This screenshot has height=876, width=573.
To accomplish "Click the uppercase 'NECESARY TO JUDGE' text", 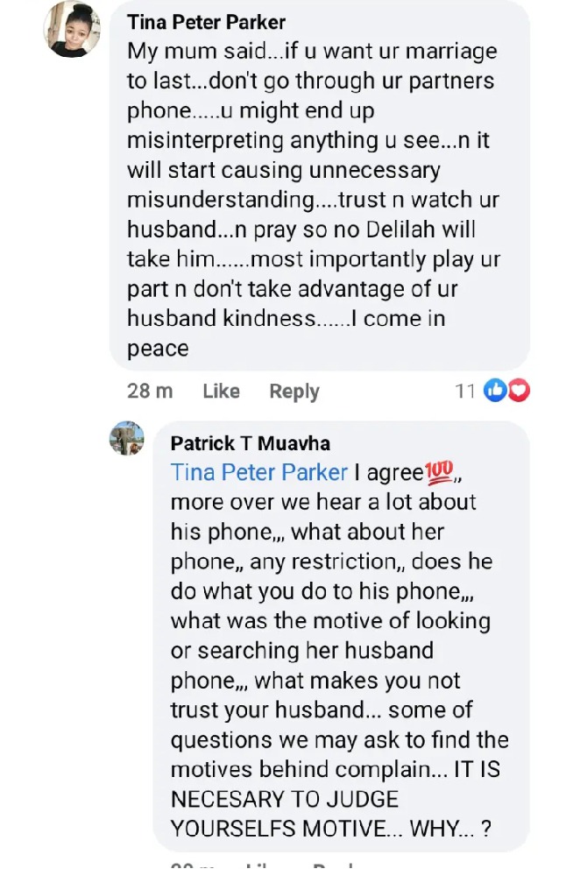I will point(285,800).
